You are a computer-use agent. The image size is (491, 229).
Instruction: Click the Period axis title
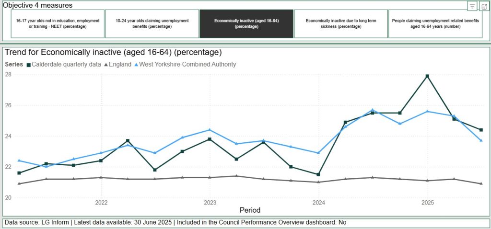tap(250, 210)
